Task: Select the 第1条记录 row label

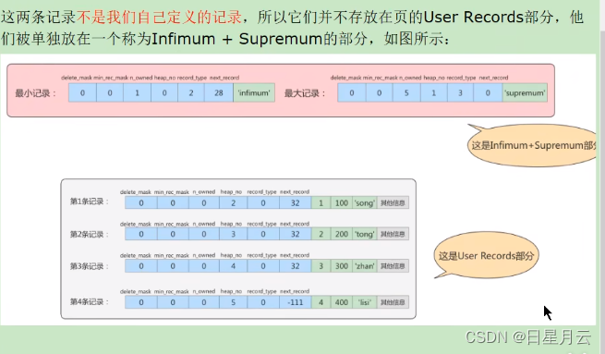Action: [89, 201]
